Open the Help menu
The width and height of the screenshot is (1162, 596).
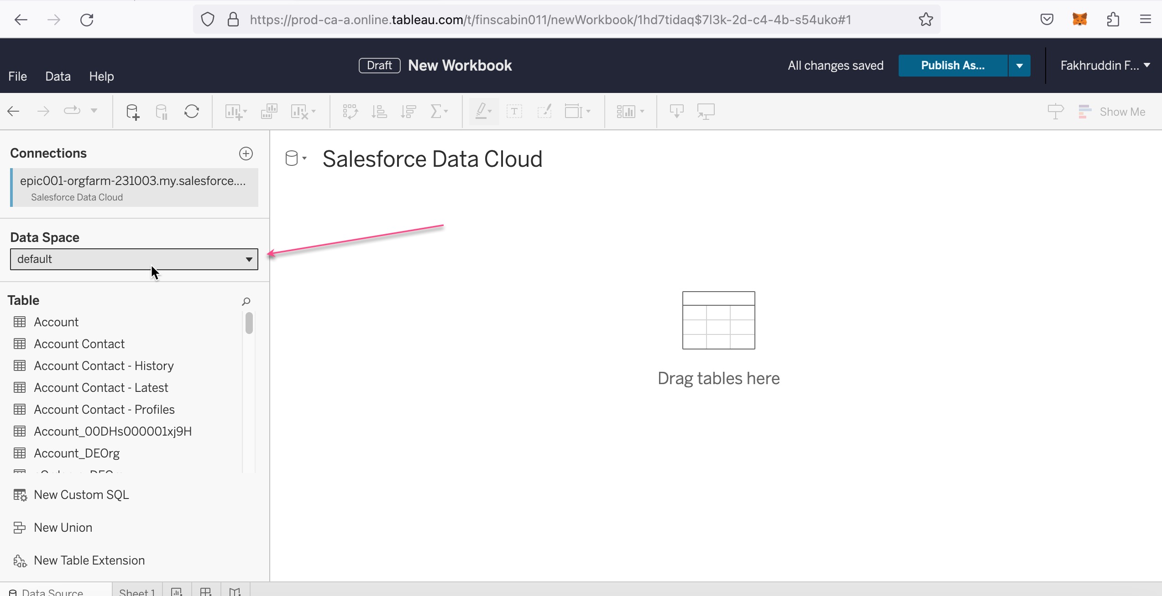(x=101, y=76)
